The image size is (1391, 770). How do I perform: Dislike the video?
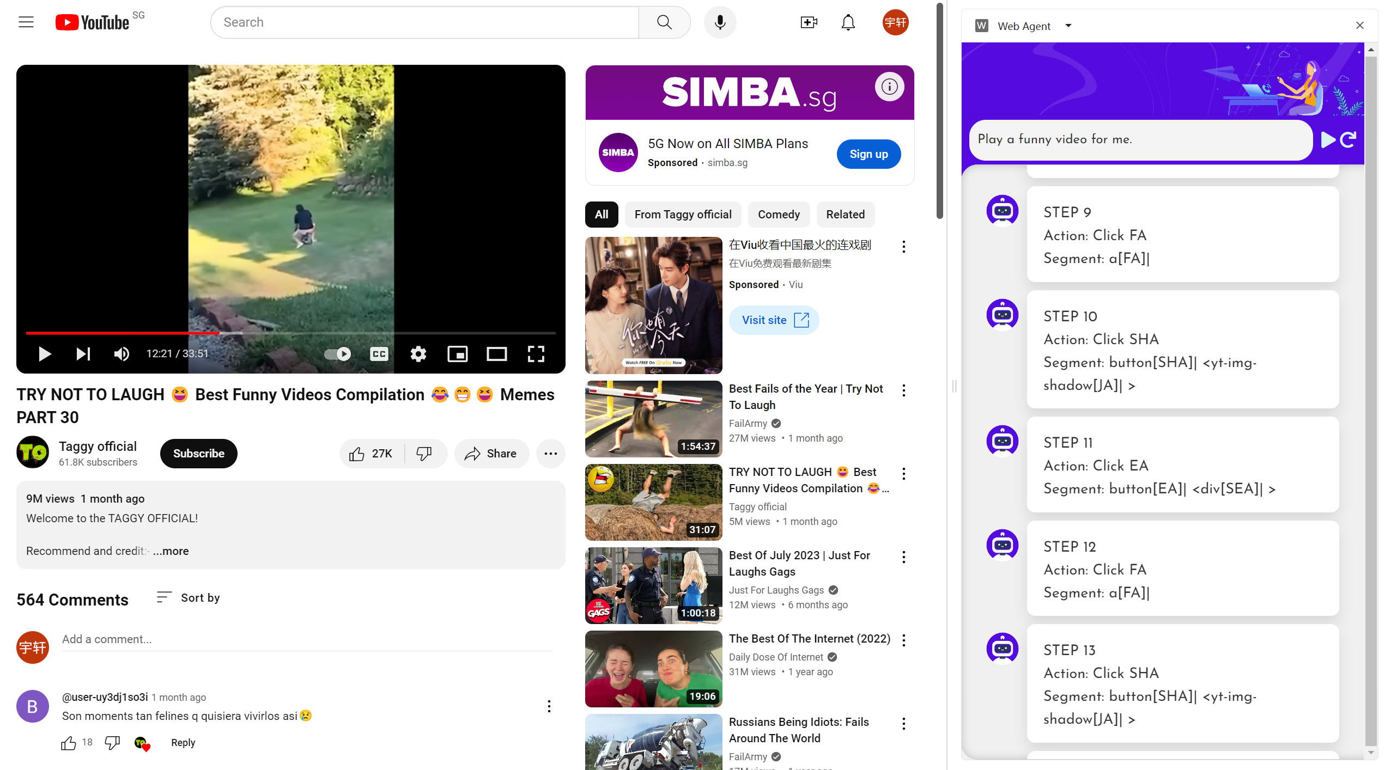tap(424, 454)
